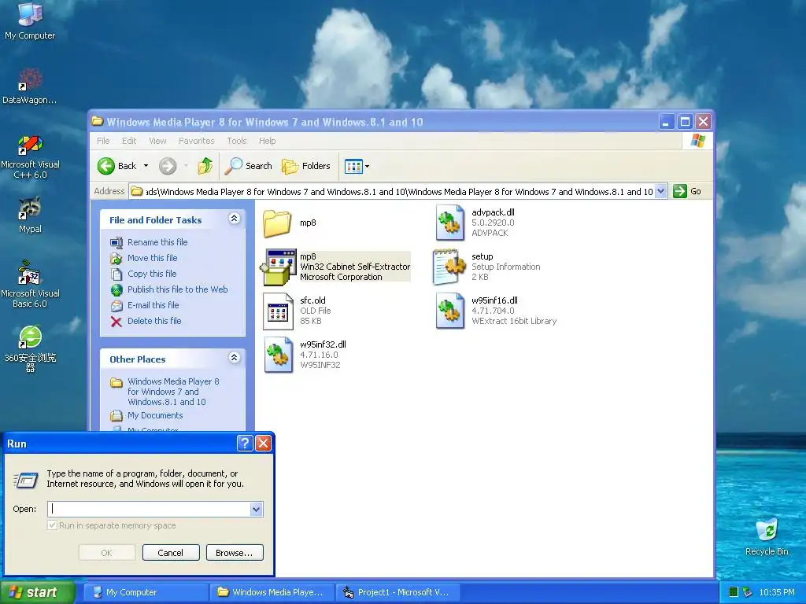806x604 pixels.
Task: Click Cancel in the Run dialog
Action: pos(171,553)
